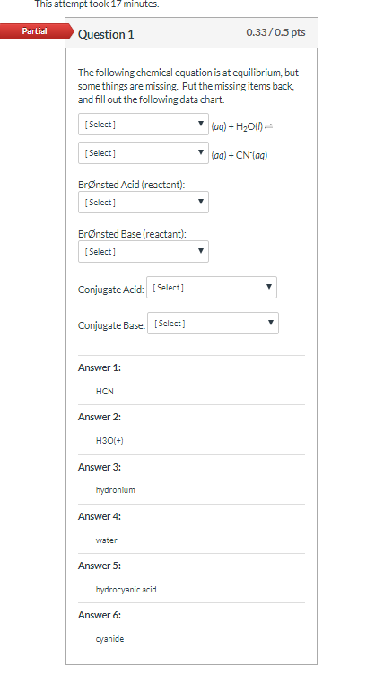The width and height of the screenshot is (375, 683).
Task: Click the Answer 6: label
Action: [x=100, y=615]
